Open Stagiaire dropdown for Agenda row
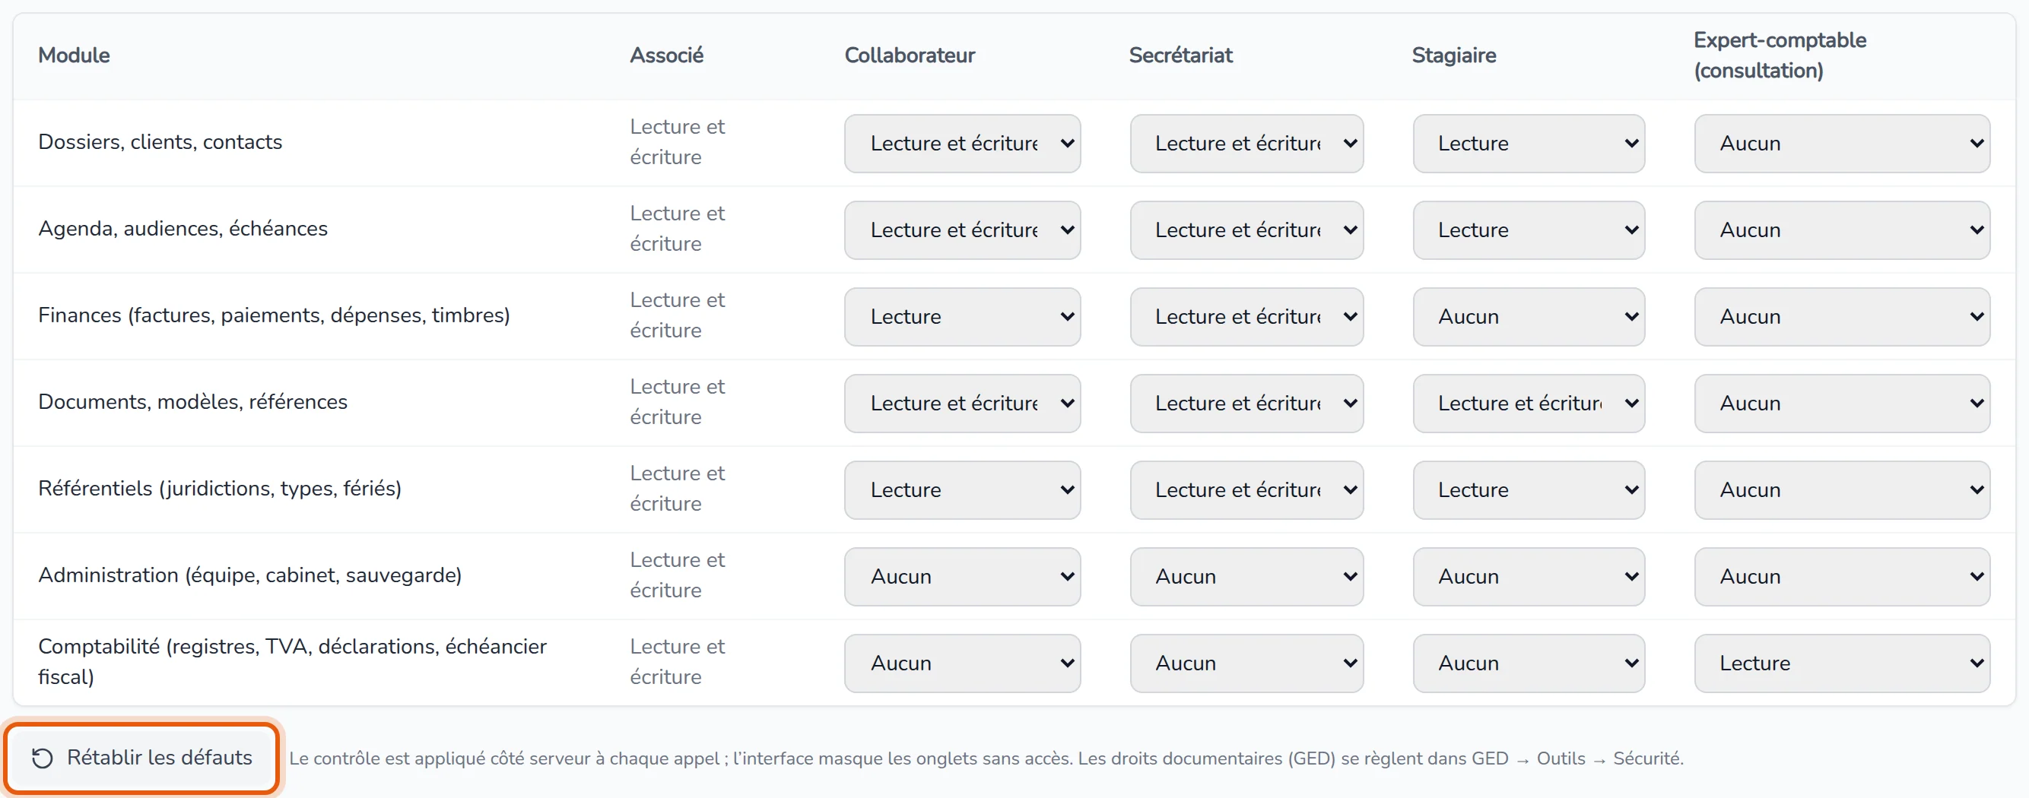This screenshot has height=798, width=2029. pyautogui.click(x=1528, y=230)
